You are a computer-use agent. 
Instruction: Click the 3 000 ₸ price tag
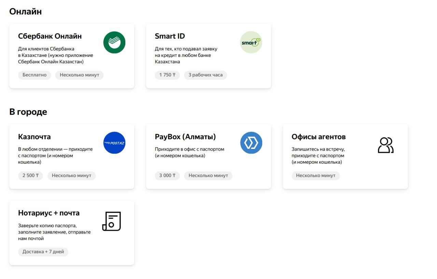[x=167, y=176]
